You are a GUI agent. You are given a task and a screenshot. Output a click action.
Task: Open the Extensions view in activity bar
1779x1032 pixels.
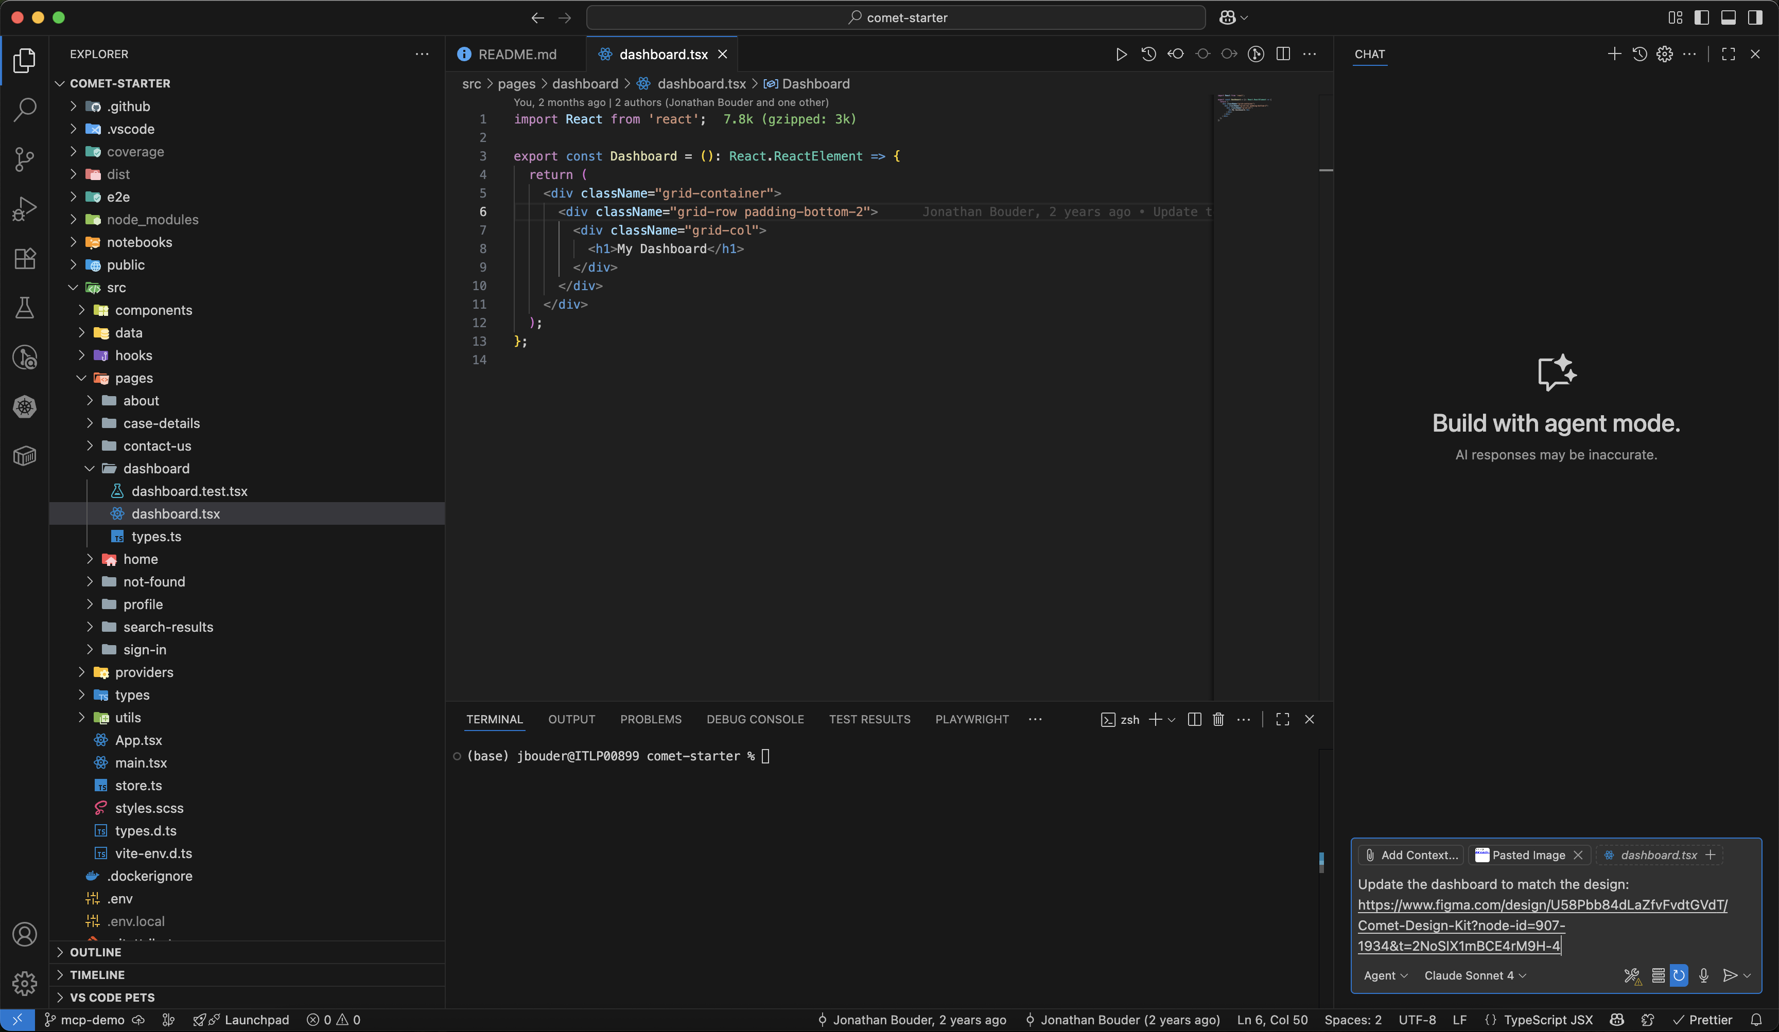(25, 258)
